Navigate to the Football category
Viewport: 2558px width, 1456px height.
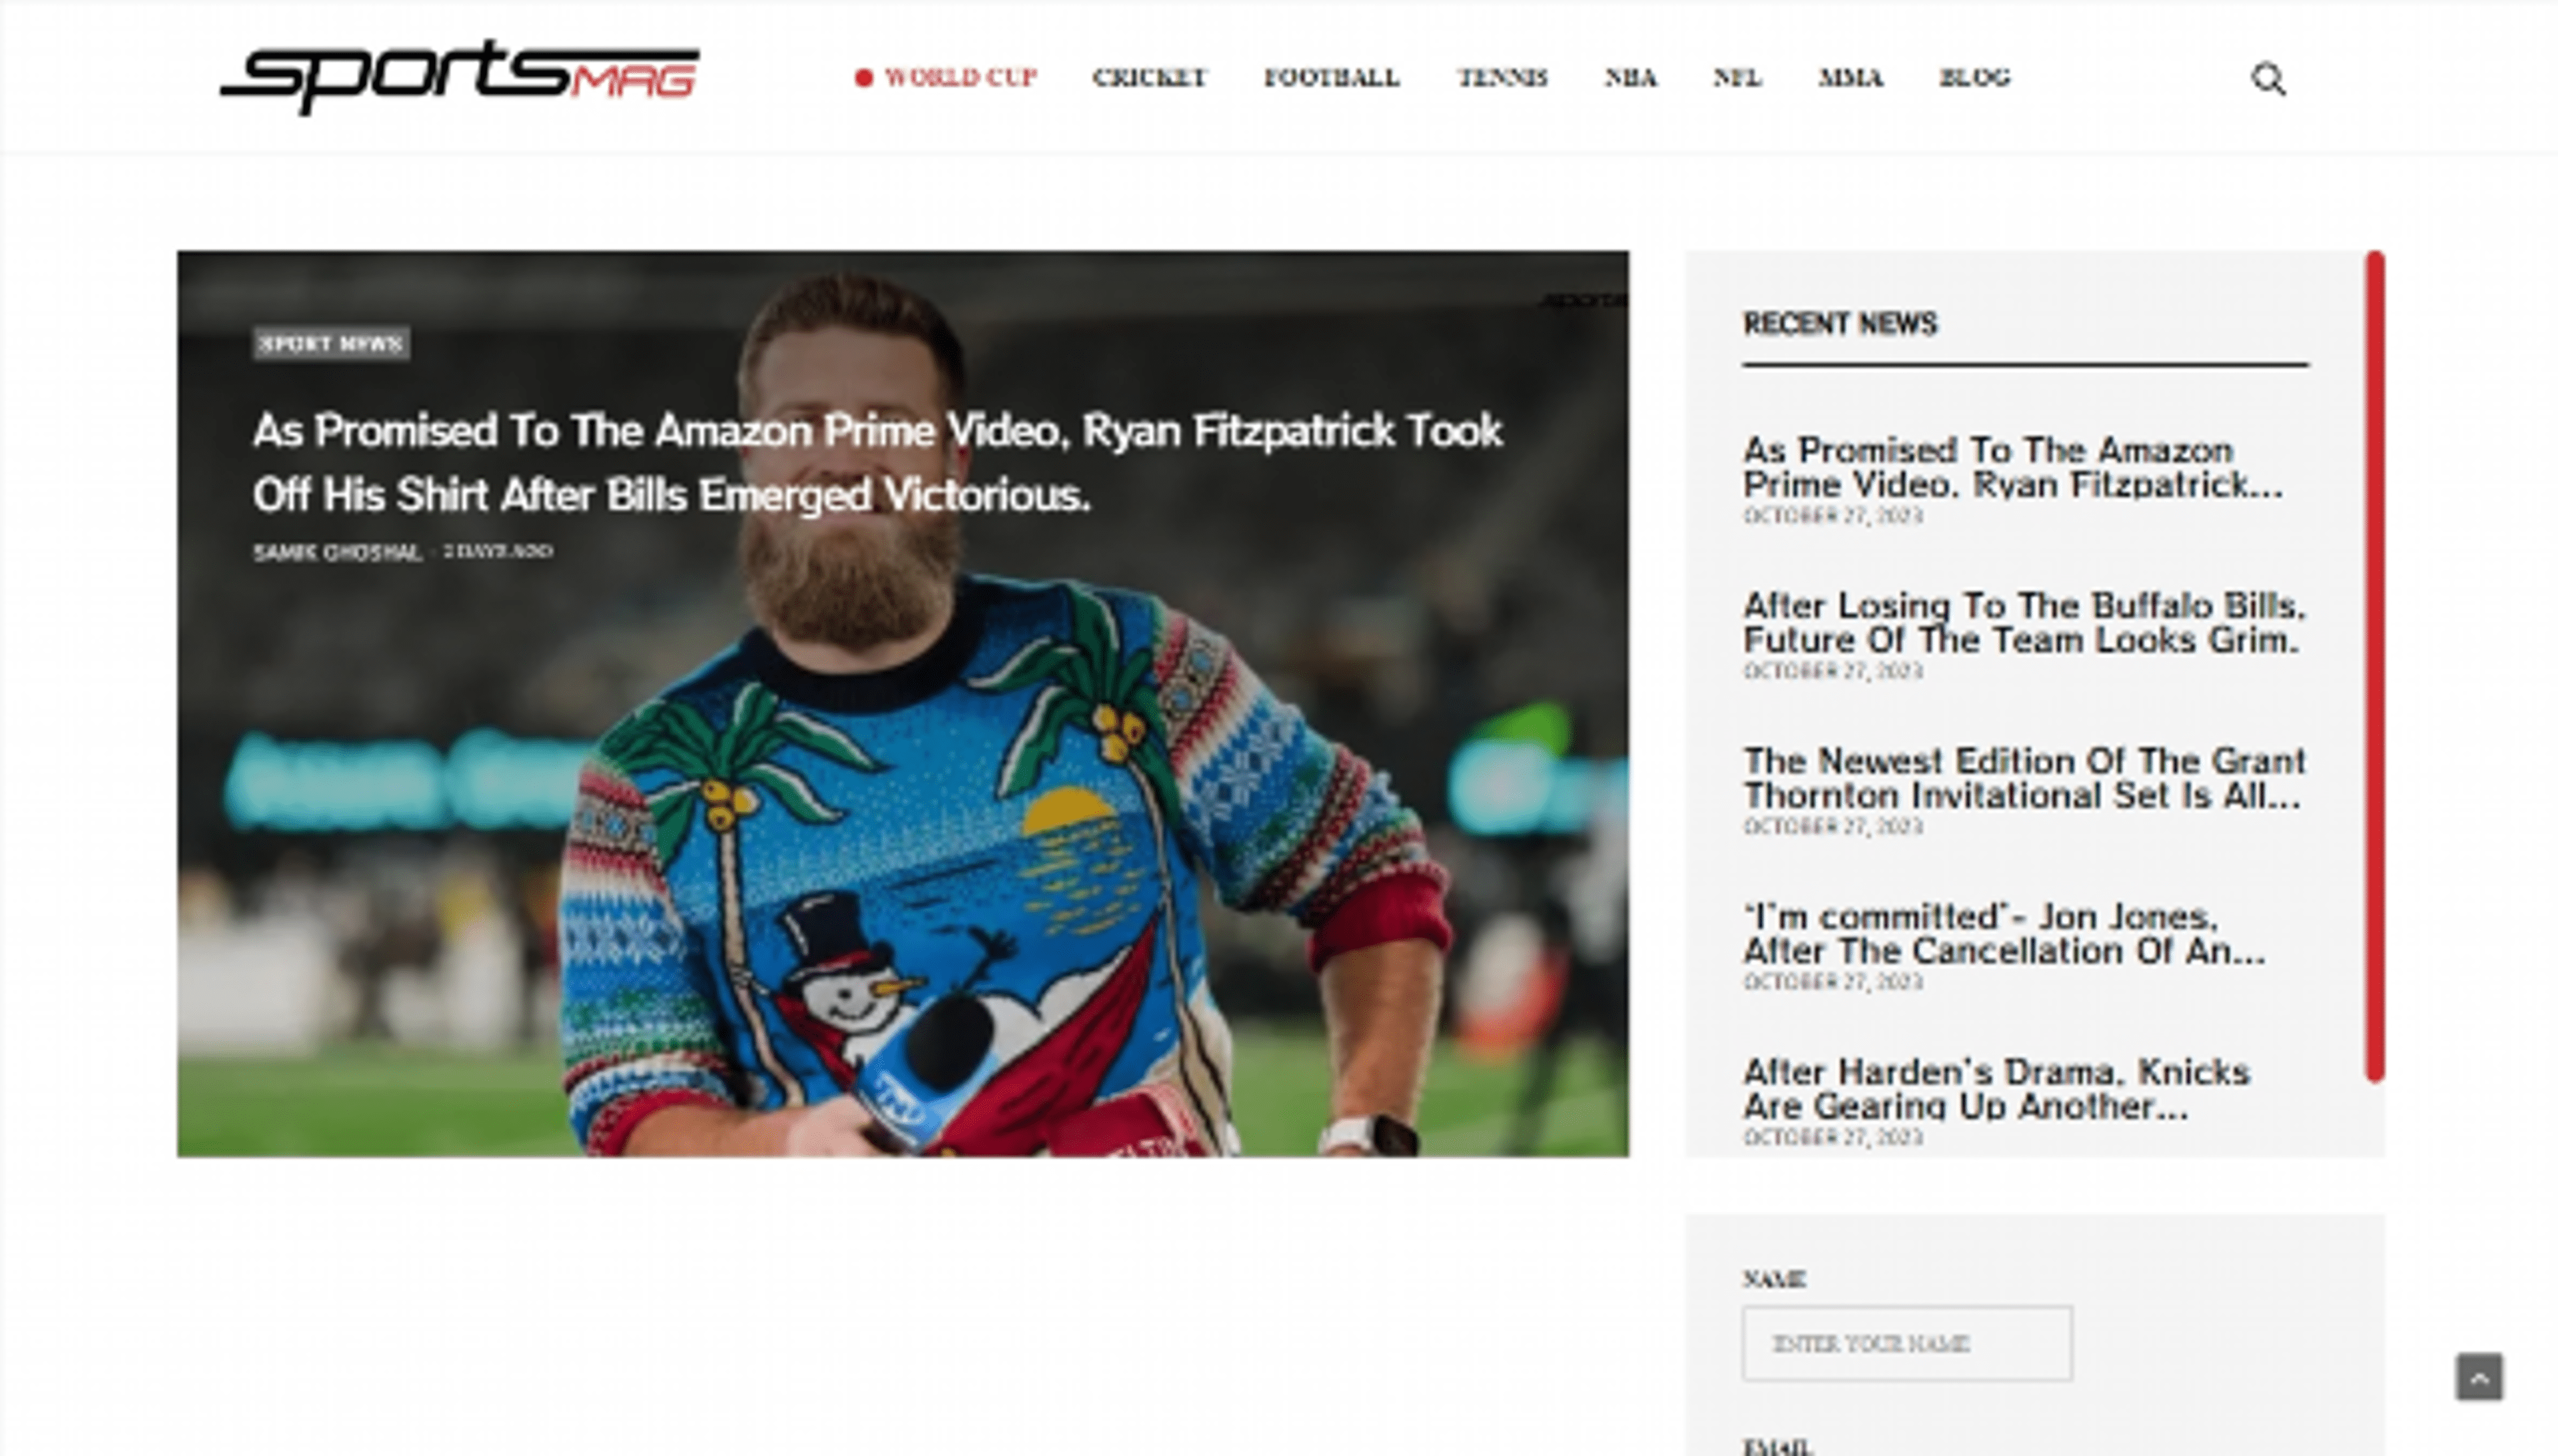pos(1332,78)
